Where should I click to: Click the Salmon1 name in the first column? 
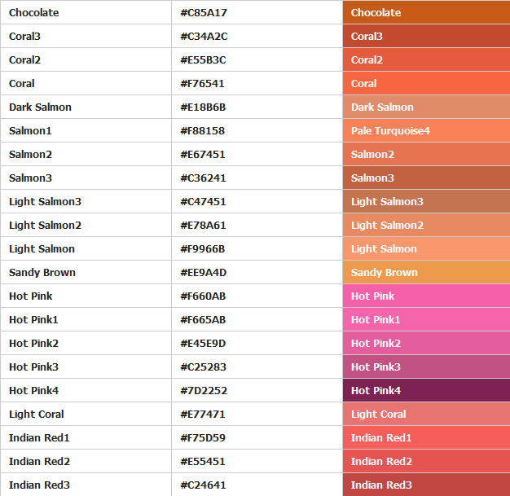[x=30, y=131]
